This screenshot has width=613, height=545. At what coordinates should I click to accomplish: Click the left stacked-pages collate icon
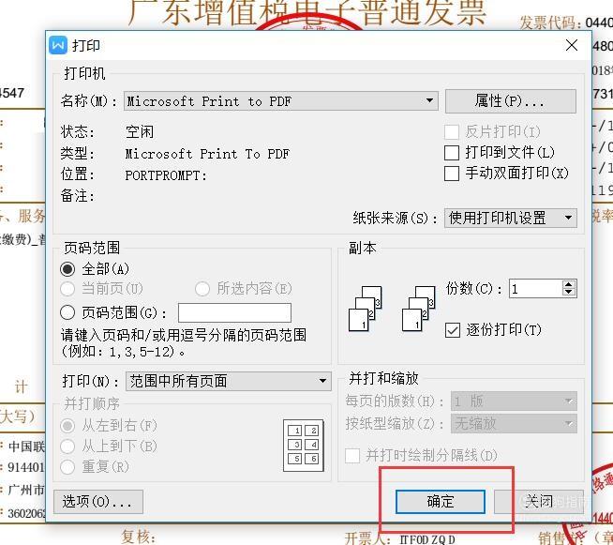(x=366, y=309)
